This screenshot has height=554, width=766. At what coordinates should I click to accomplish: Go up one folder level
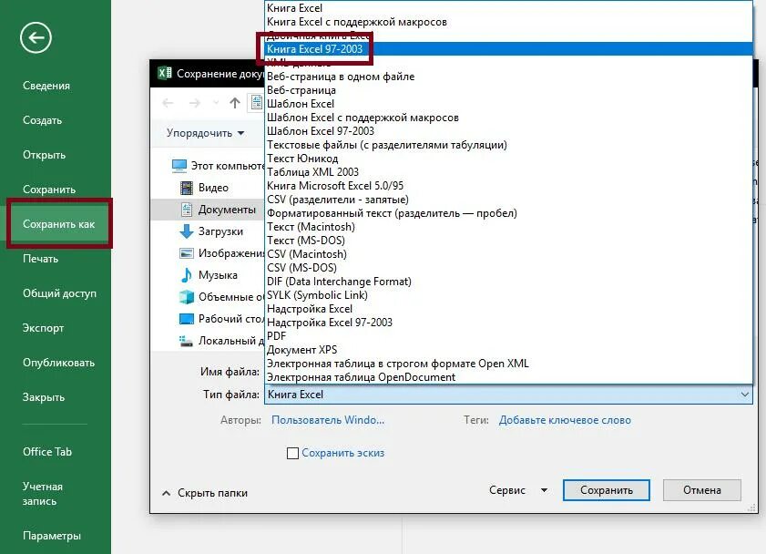pyautogui.click(x=235, y=103)
